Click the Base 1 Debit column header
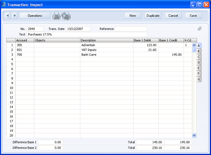The height and width of the screenshot is (155, 211). pos(146,40)
